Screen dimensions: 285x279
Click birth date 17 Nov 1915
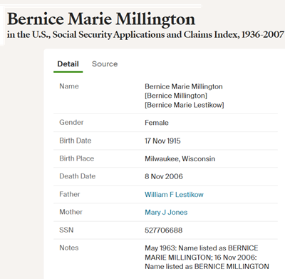(162, 141)
